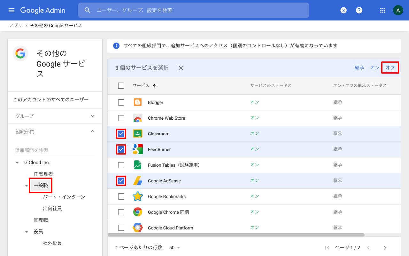Click the オン action button

375,68
